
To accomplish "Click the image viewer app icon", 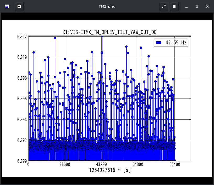I will [7, 6].
